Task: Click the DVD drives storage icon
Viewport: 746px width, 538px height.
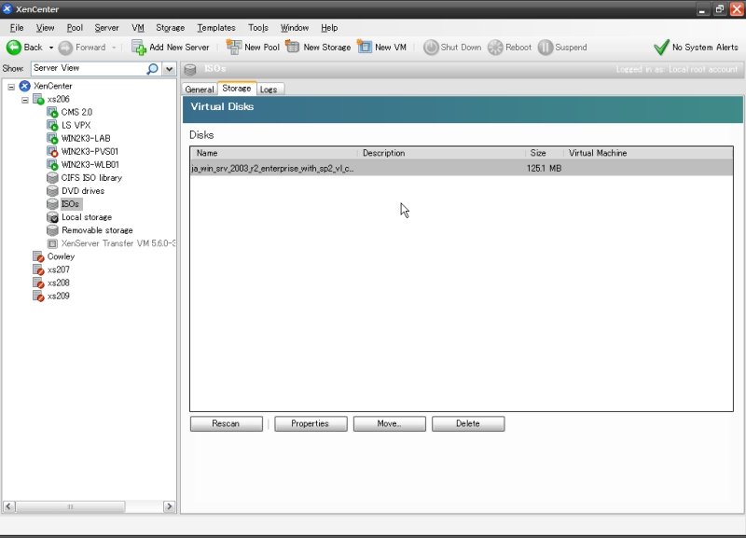Action: pyautogui.click(x=52, y=191)
